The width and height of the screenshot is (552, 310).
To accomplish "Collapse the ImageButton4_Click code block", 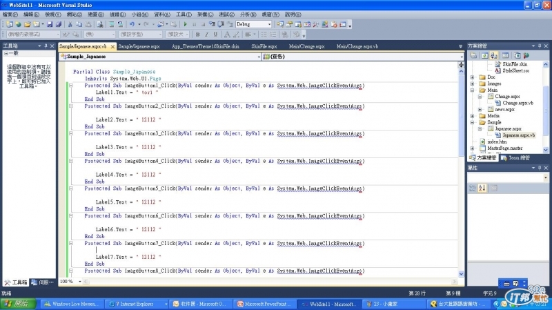I will point(71,161).
